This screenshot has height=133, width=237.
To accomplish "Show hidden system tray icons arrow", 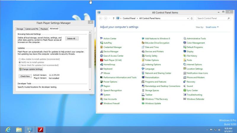I will click(207, 130).
